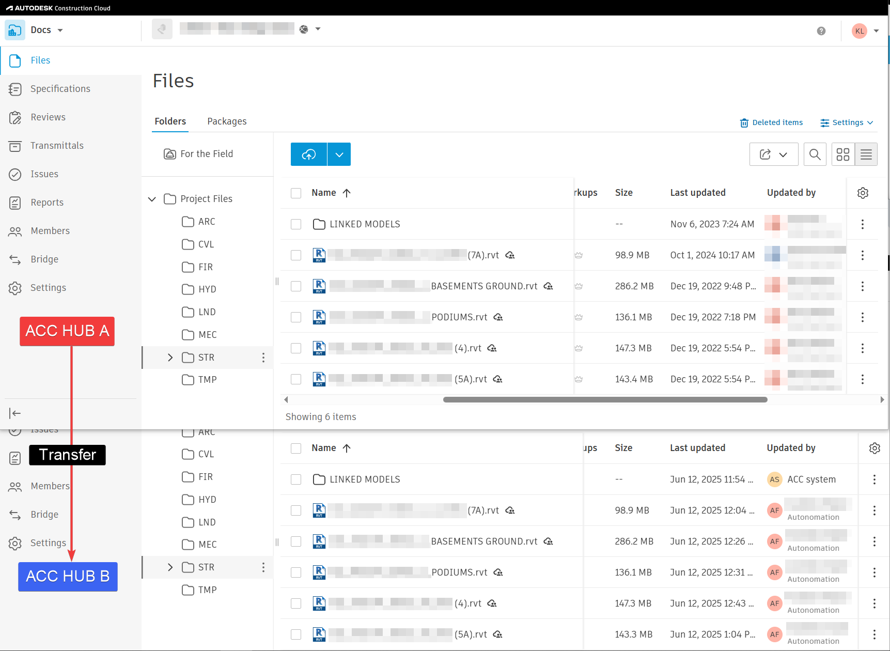Tick the select-all checkbox in the bottom table

tap(296, 448)
